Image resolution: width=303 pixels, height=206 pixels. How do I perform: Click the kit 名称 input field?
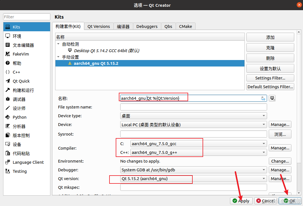(x=194, y=98)
